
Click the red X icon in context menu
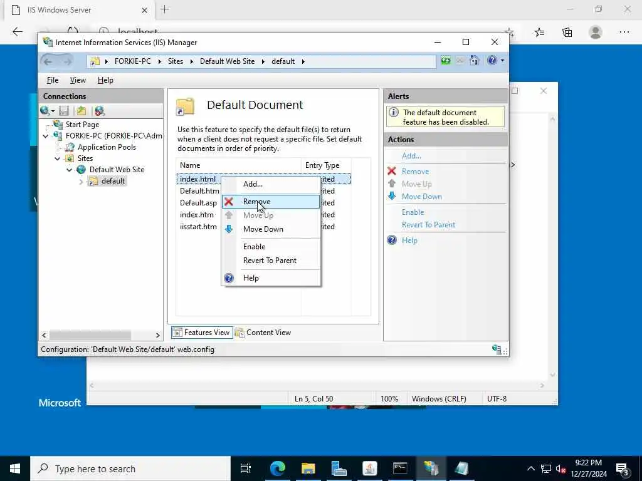point(229,202)
